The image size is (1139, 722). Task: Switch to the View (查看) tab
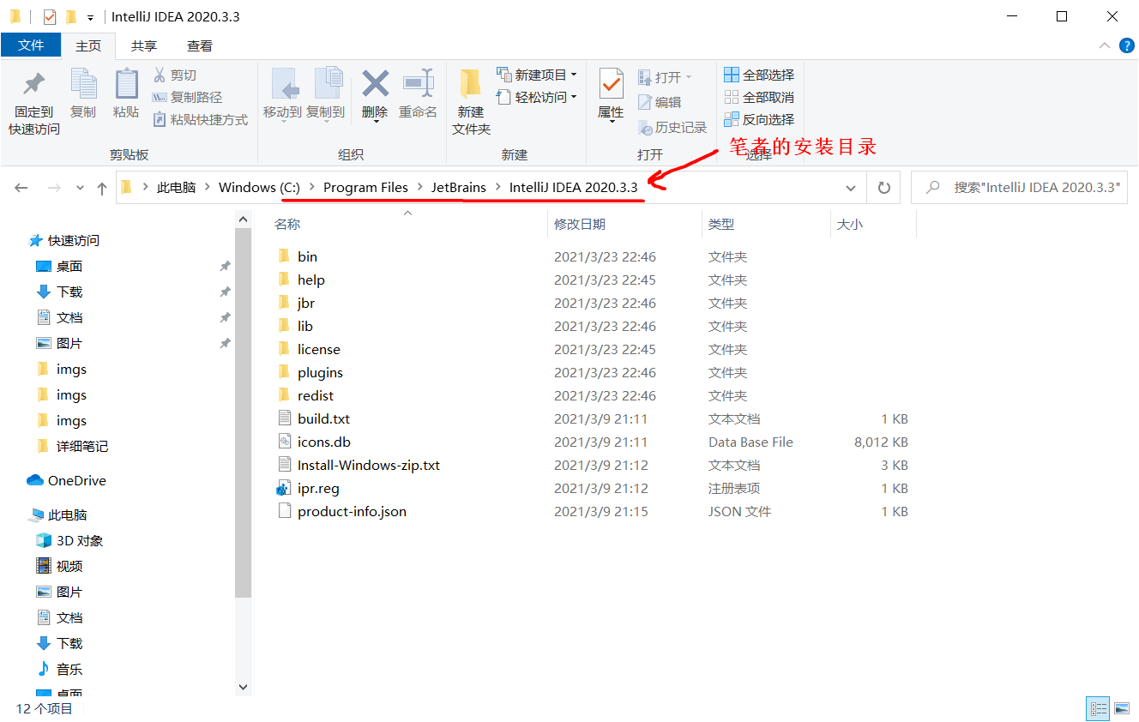click(200, 45)
